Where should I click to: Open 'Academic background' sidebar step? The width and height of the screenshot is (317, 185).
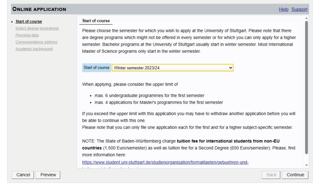pos(34,49)
